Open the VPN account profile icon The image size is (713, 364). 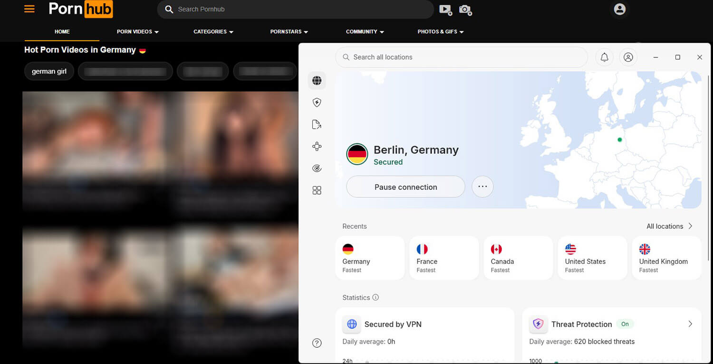point(628,57)
